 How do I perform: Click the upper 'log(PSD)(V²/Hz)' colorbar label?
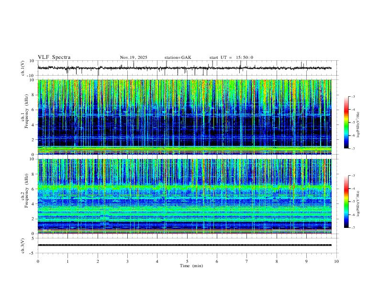358,124
